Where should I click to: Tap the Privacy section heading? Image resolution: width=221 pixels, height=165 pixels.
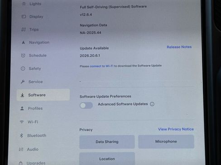pyautogui.click(x=86, y=130)
